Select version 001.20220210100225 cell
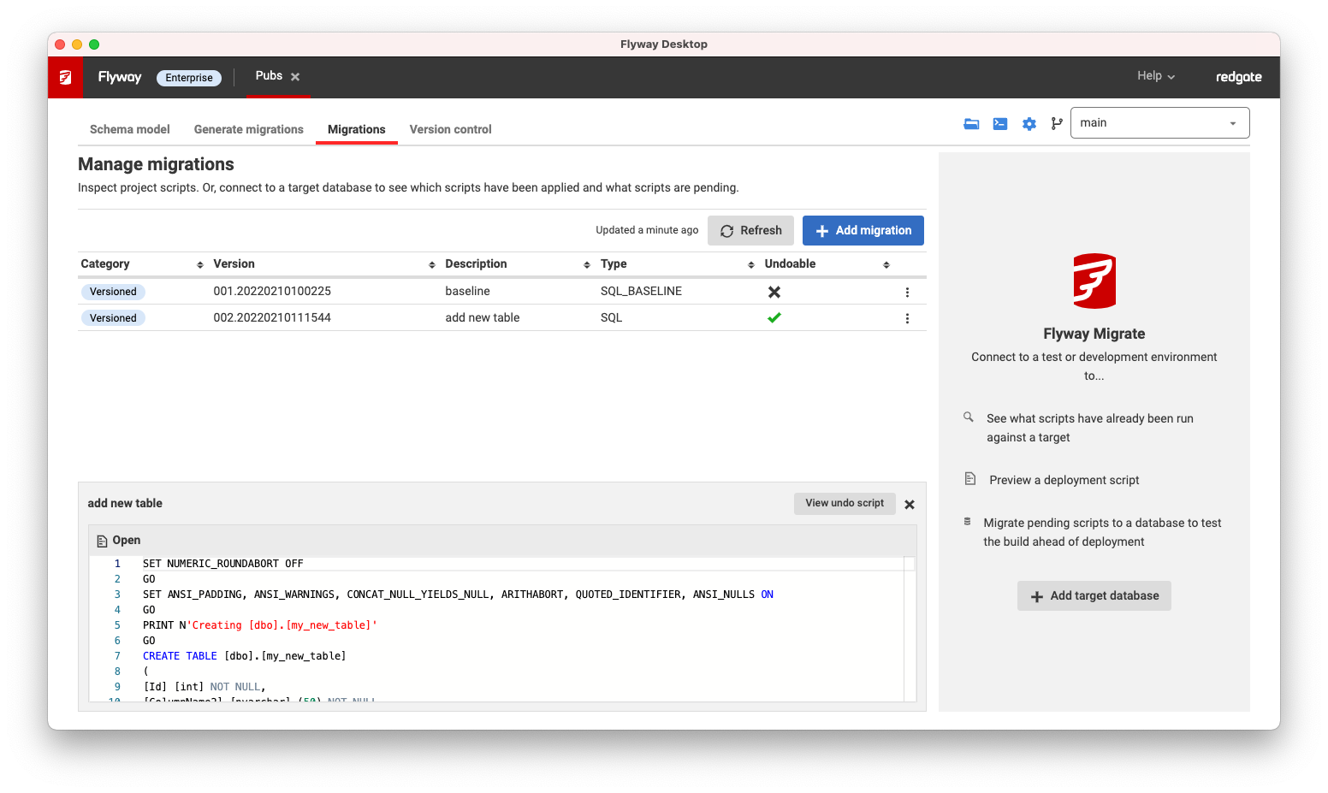1328x793 pixels. click(272, 292)
